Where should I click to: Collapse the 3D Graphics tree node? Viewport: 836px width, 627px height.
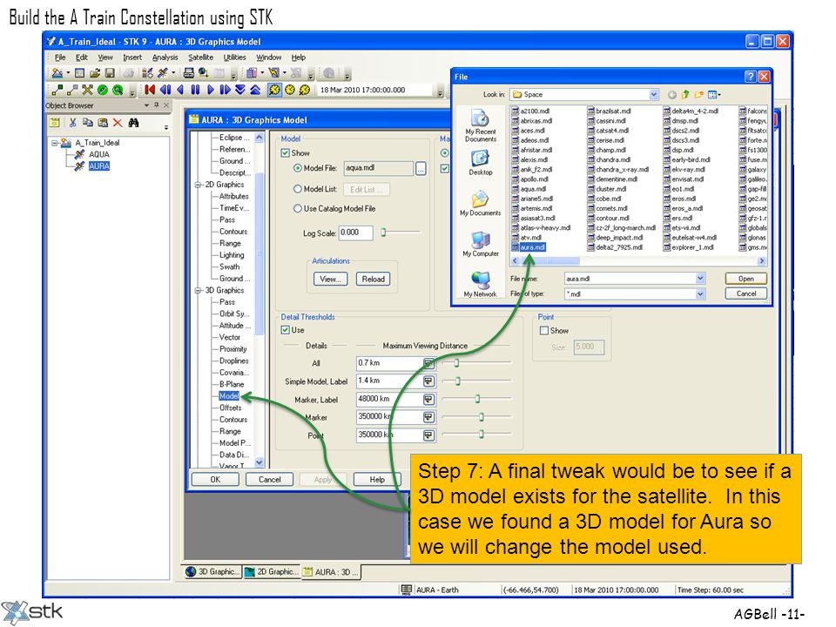[198, 291]
